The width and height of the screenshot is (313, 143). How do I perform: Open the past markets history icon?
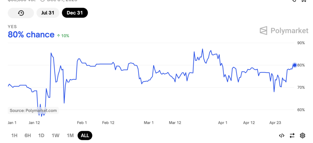point(21,13)
